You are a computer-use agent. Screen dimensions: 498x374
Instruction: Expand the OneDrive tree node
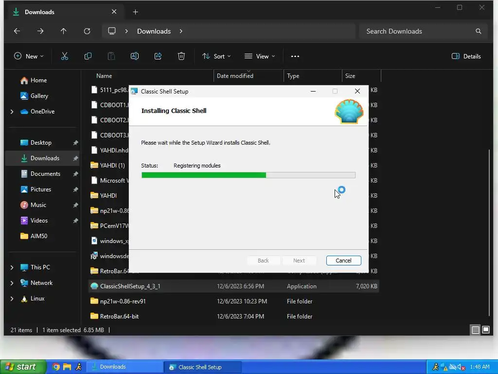pyautogui.click(x=12, y=112)
